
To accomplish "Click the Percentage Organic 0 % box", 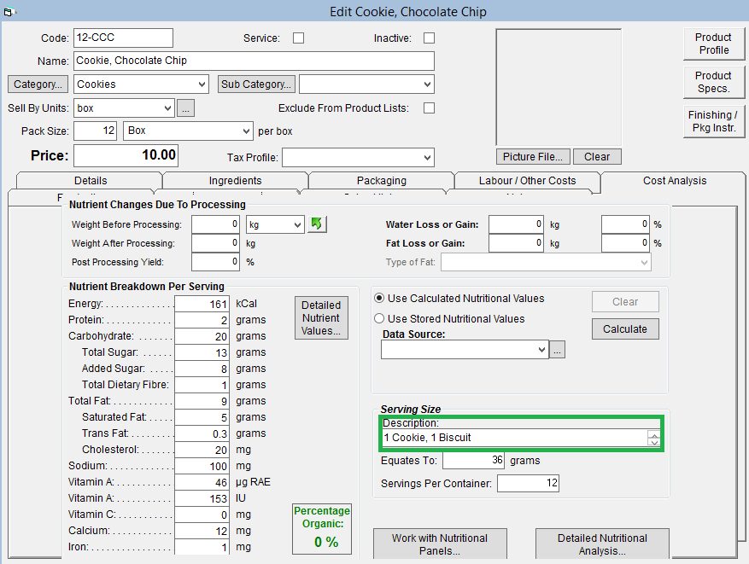I will click(x=322, y=529).
